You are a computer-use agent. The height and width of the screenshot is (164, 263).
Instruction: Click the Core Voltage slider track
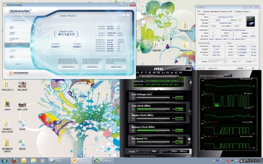[153, 98]
